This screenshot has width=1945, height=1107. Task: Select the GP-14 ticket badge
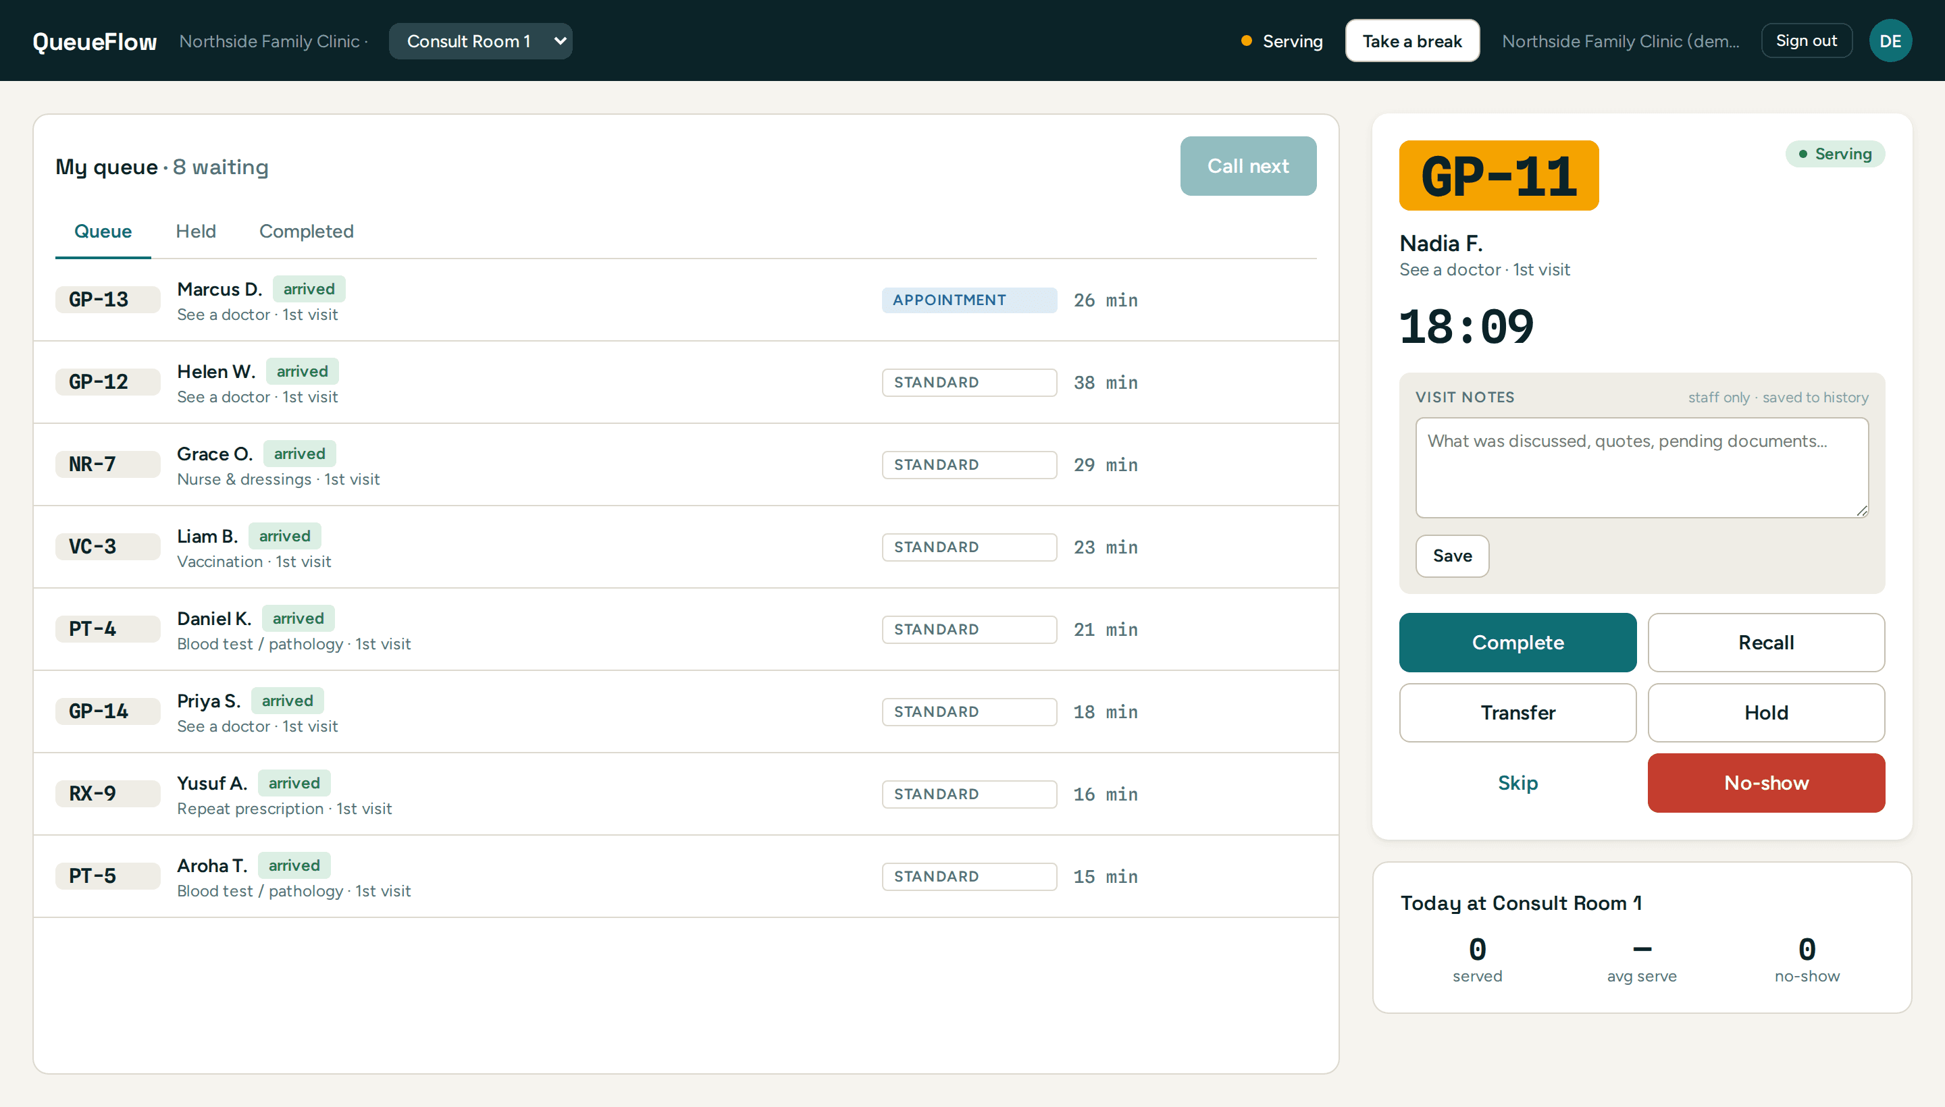click(x=107, y=711)
